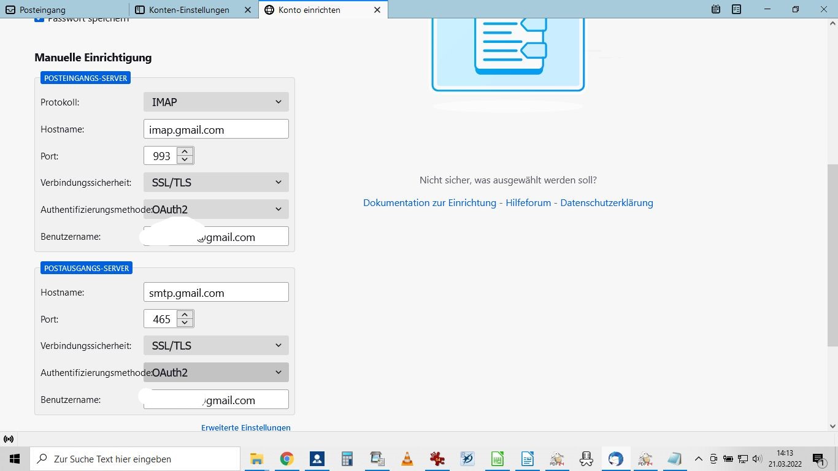
Task: Open the notepad app at the taskbar's end
Action: click(675, 459)
